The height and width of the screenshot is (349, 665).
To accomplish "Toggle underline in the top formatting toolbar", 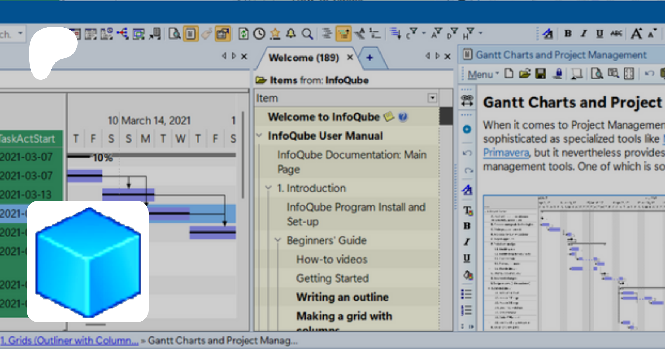I will click(x=600, y=34).
